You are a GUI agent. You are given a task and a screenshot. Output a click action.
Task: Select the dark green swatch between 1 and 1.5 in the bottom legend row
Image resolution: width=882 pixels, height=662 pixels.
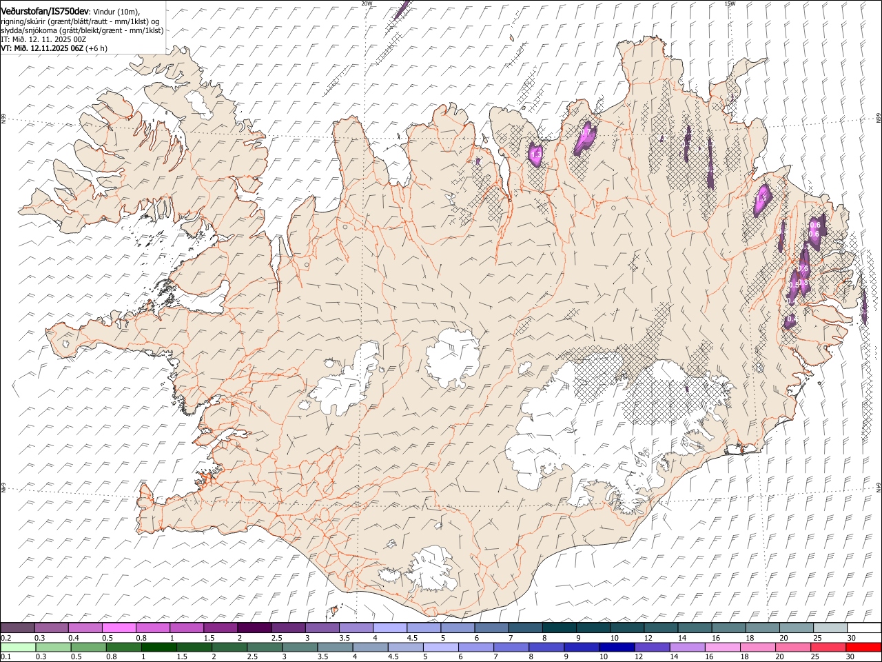click(x=158, y=648)
